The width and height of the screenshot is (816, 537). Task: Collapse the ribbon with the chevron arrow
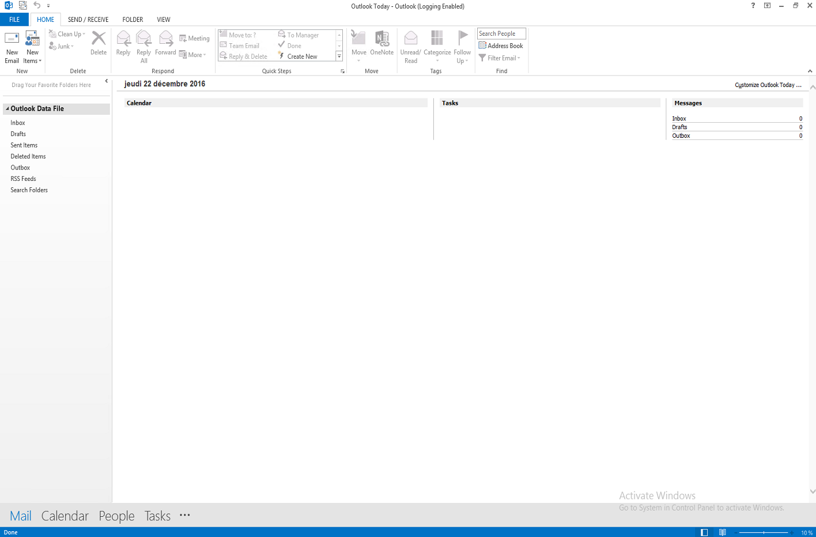pyautogui.click(x=810, y=71)
